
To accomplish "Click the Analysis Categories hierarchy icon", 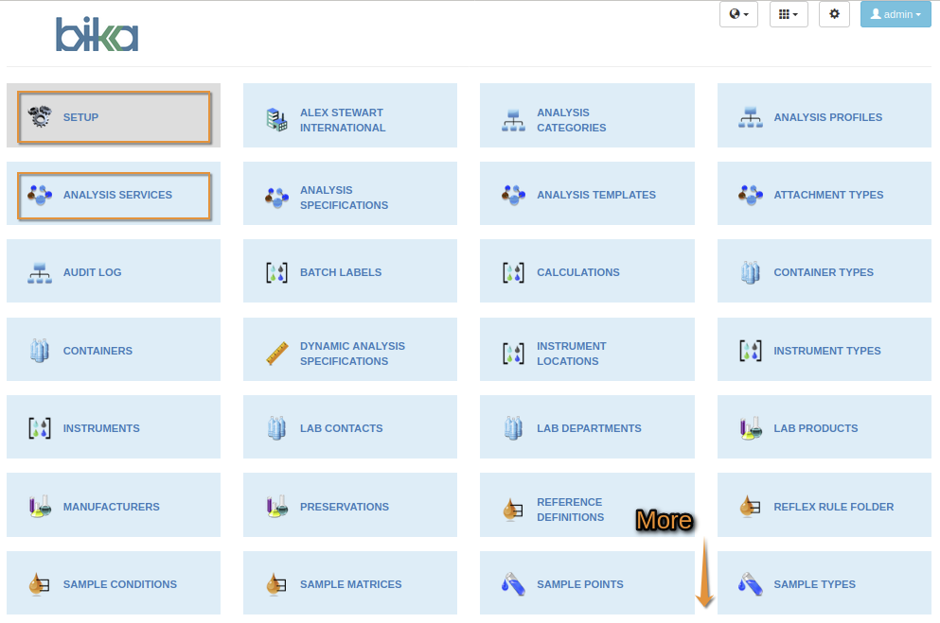I will coord(513,120).
